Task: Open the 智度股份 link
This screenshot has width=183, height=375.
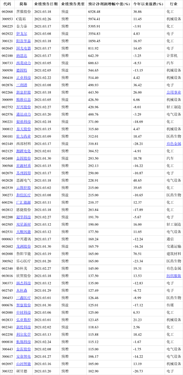Action: 23,305
